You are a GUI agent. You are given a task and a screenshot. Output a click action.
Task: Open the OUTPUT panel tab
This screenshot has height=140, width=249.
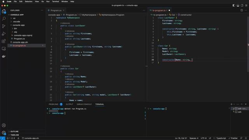(x=69, y=104)
